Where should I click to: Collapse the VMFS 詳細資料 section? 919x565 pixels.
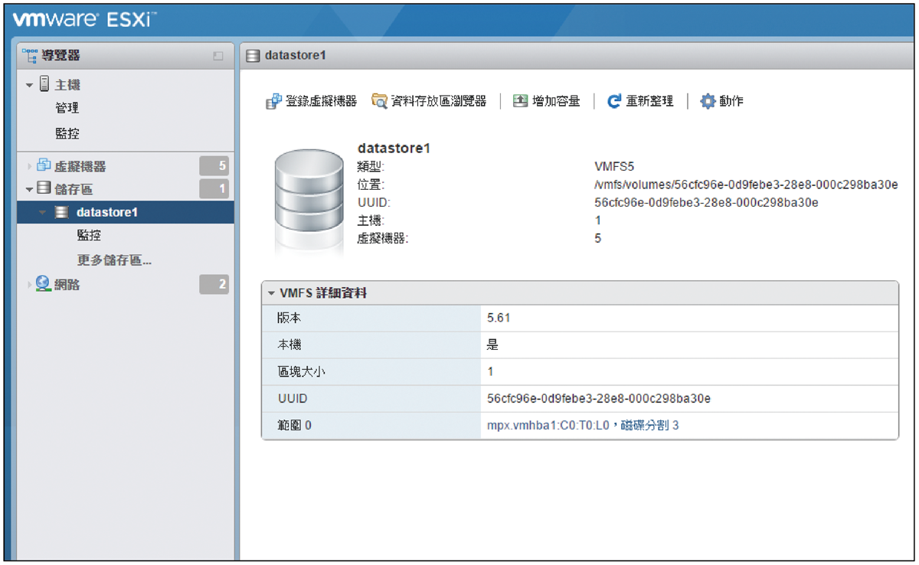(x=271, y=293)
